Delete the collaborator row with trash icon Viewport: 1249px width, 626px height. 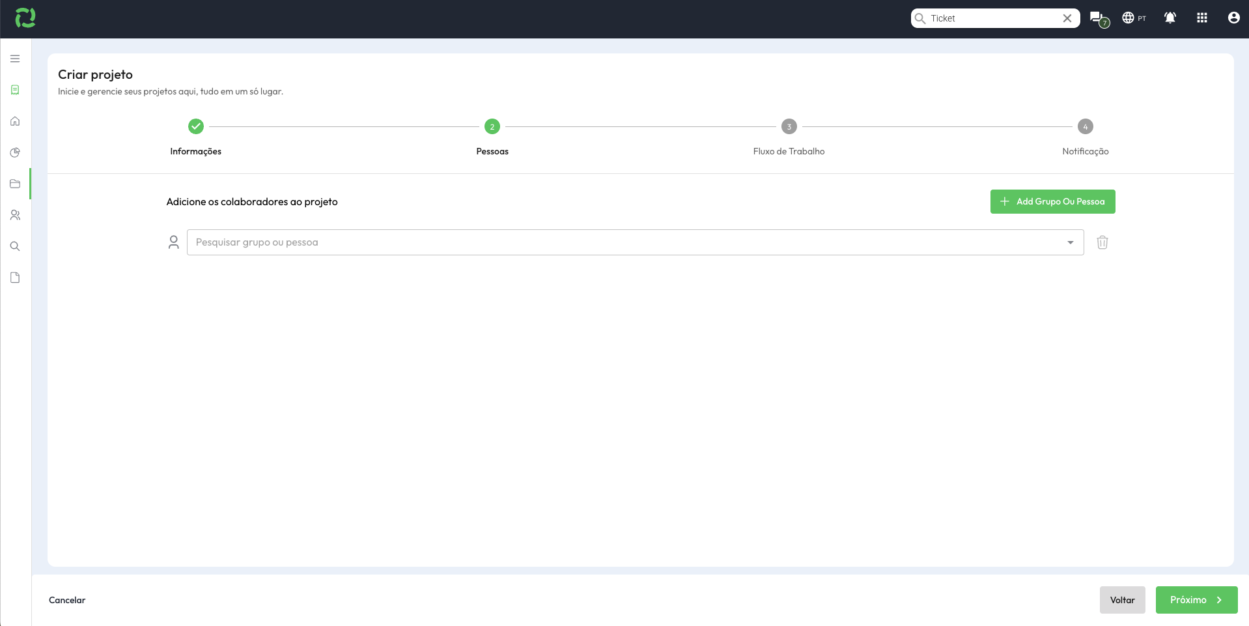click(x=1102, y=242)
